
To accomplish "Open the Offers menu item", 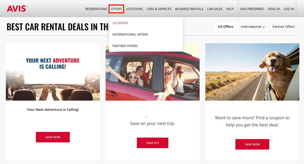I will coord(116,9).
